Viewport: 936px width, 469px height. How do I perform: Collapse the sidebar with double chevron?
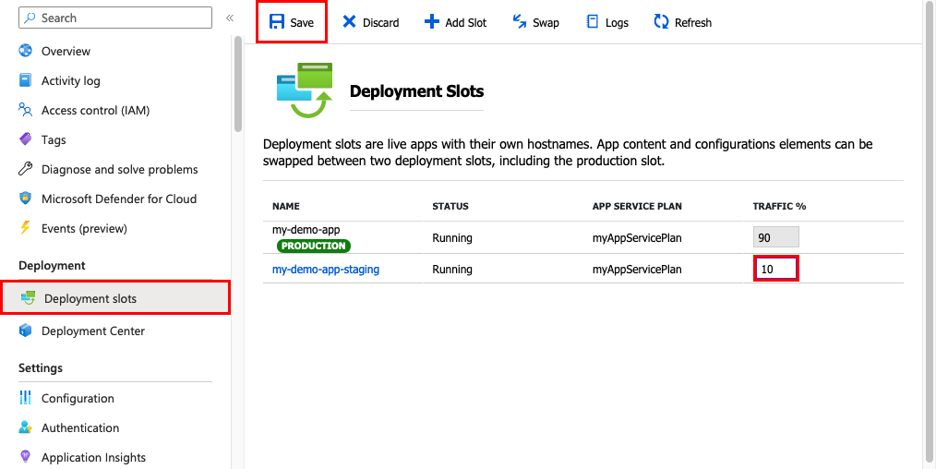click(x=230, y=18)
